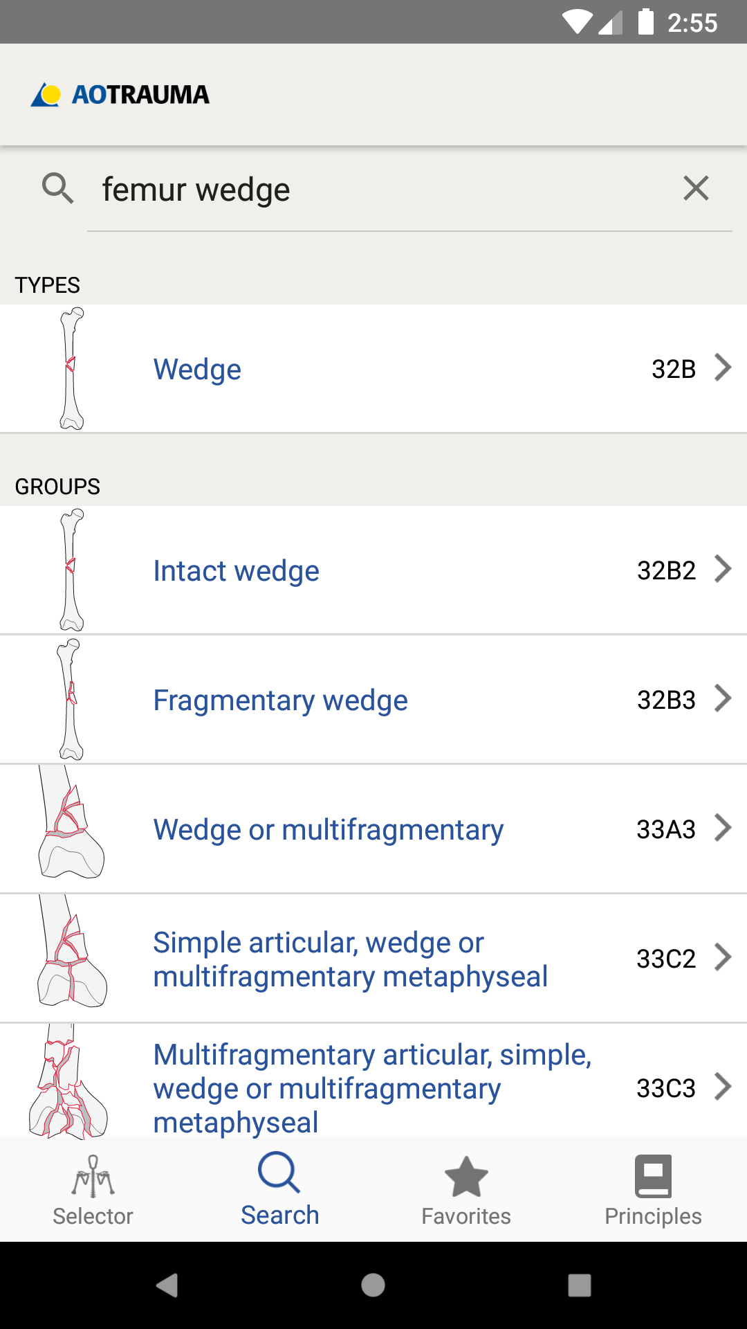Viewport: 747px width, 1329px height.
Task: Tap Android back navigation button
Action: 167,1285
